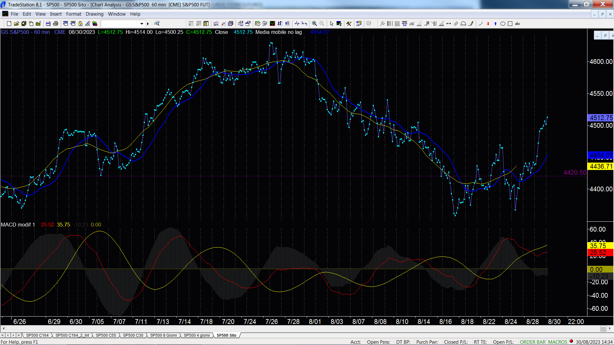Viewport: 614px width, 345px height.
Task: Switch to the SP500 C164_2_Int tab
Action: (72, 335)
